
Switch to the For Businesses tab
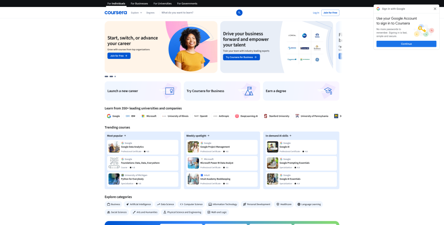point(139,3)
